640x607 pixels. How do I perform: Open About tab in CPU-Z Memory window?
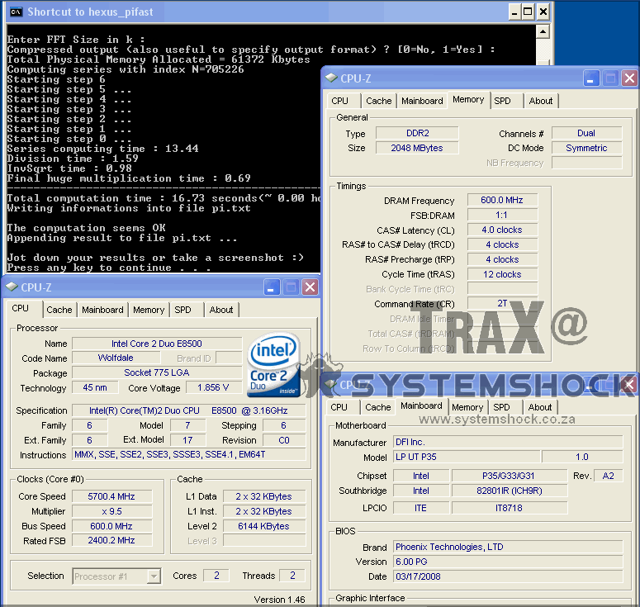[x=540, y=101]
